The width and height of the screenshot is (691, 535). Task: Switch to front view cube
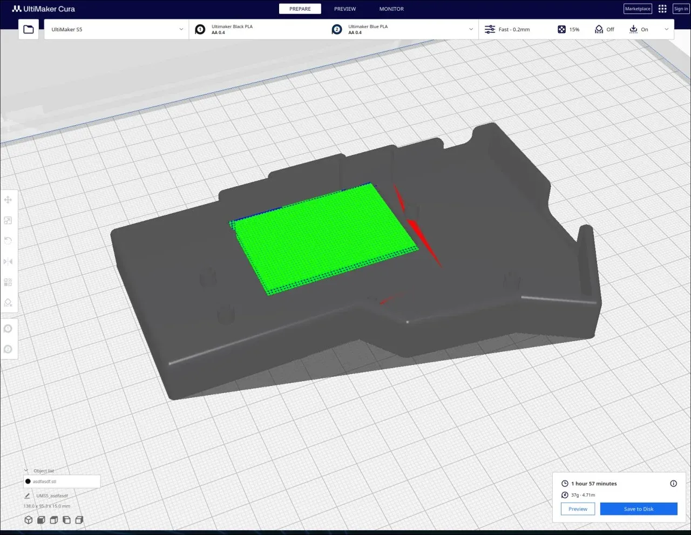pyautogui.click(x=41, y=520)
